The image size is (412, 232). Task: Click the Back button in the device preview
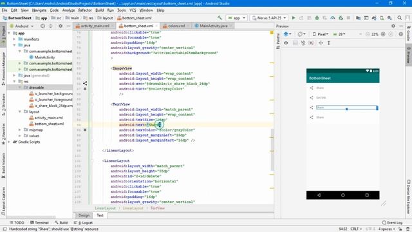(319, 195)
